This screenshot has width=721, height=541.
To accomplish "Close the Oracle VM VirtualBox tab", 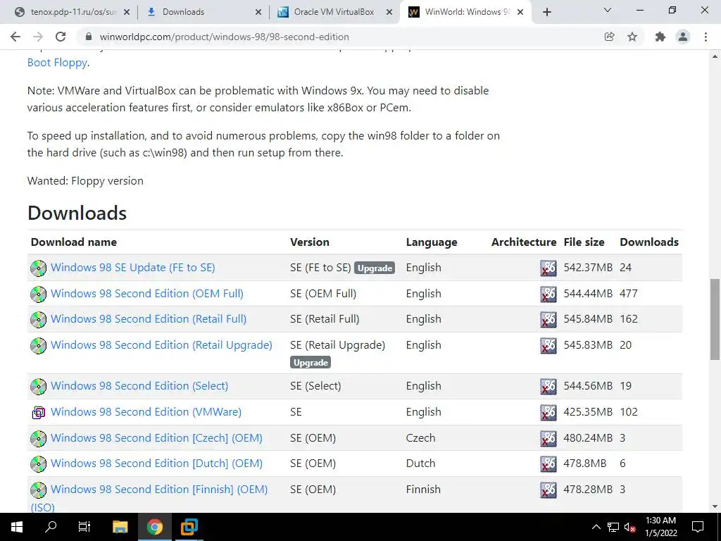I will 389,12.
